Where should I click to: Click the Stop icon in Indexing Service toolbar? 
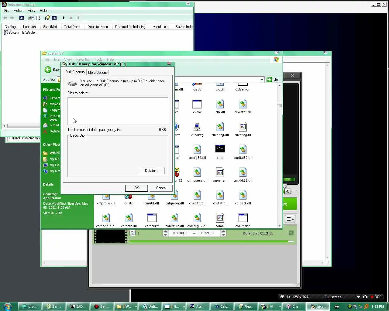coord(71,18)
